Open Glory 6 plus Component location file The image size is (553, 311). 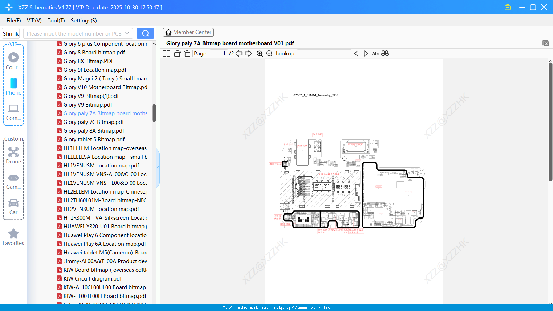click(x=105, y=43)
